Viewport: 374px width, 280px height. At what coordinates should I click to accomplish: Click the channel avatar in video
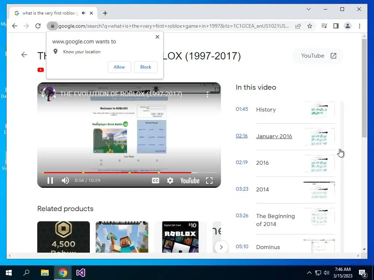(49, 94)
